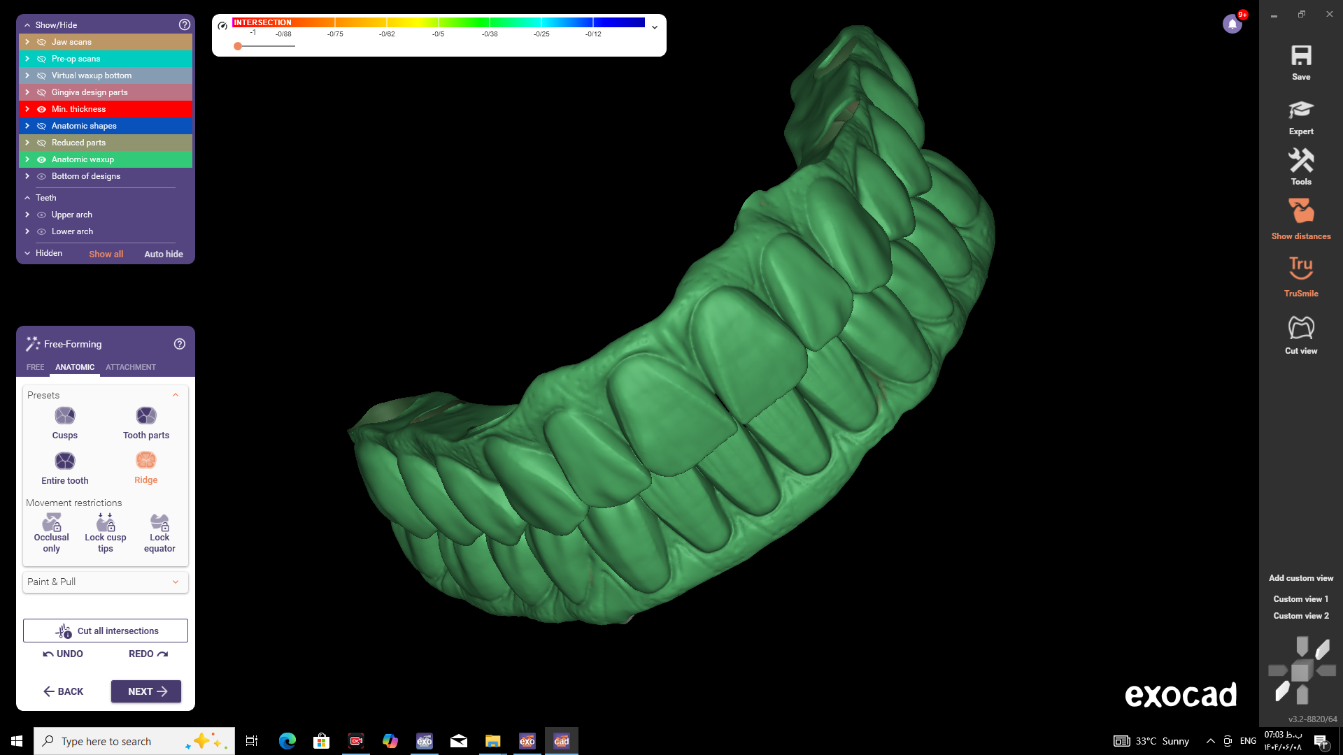Open the Tools menu icon
Screen dimensions: 1343x755
coord(1300,161)
